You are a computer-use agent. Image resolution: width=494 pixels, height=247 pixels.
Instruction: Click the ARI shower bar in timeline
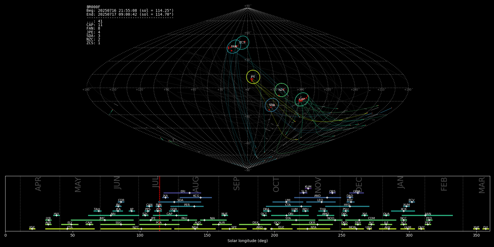(x=114, y=215)
